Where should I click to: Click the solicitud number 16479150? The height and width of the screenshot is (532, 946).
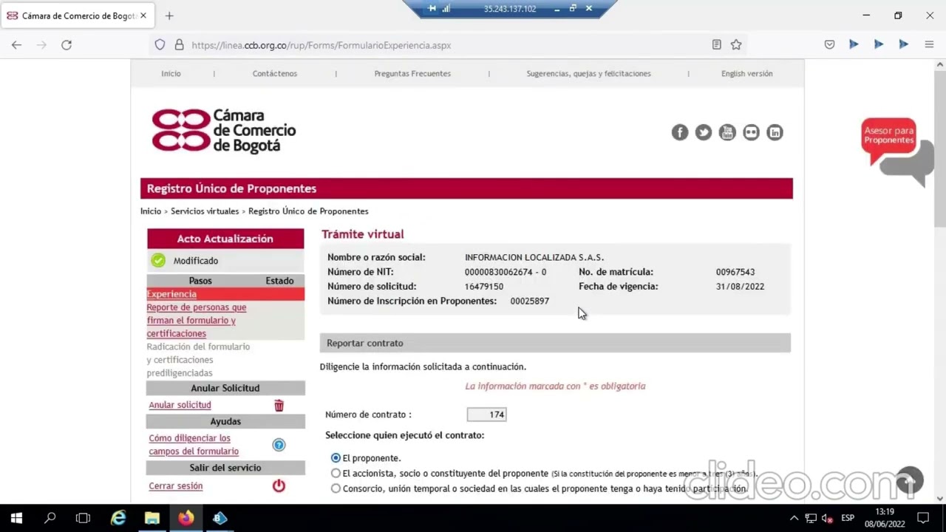(x=484, y=287)
